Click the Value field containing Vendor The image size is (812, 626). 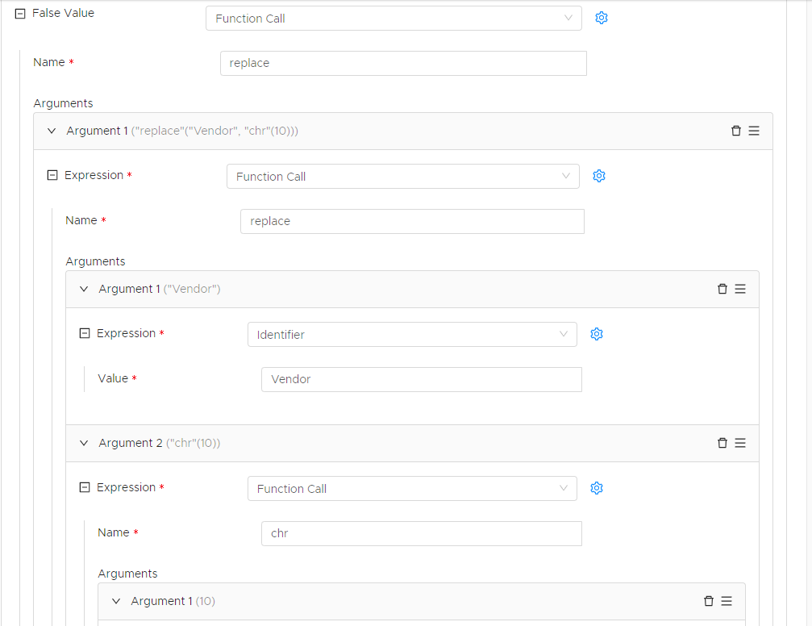point(421,379)
